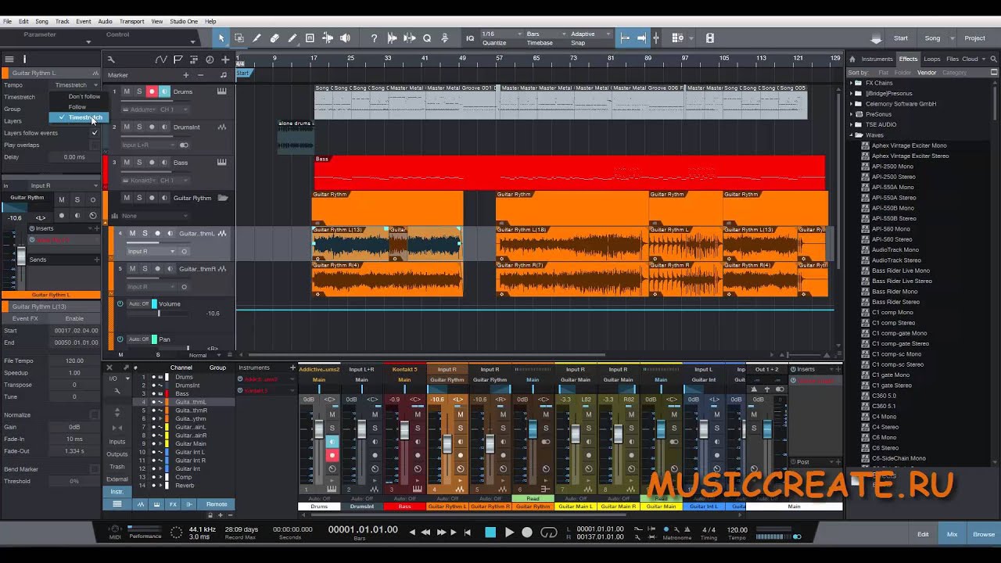Image resolution: width=1001 pixels, height=563 pixels.
Task: Click the Browse button
Action: (984, 534)
